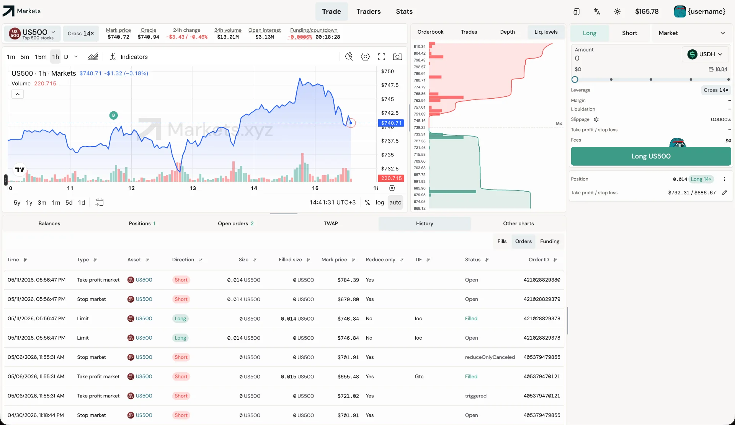Open the Market order type dropdown
Viewport: 735px width, 425px height.
[691, 33]
